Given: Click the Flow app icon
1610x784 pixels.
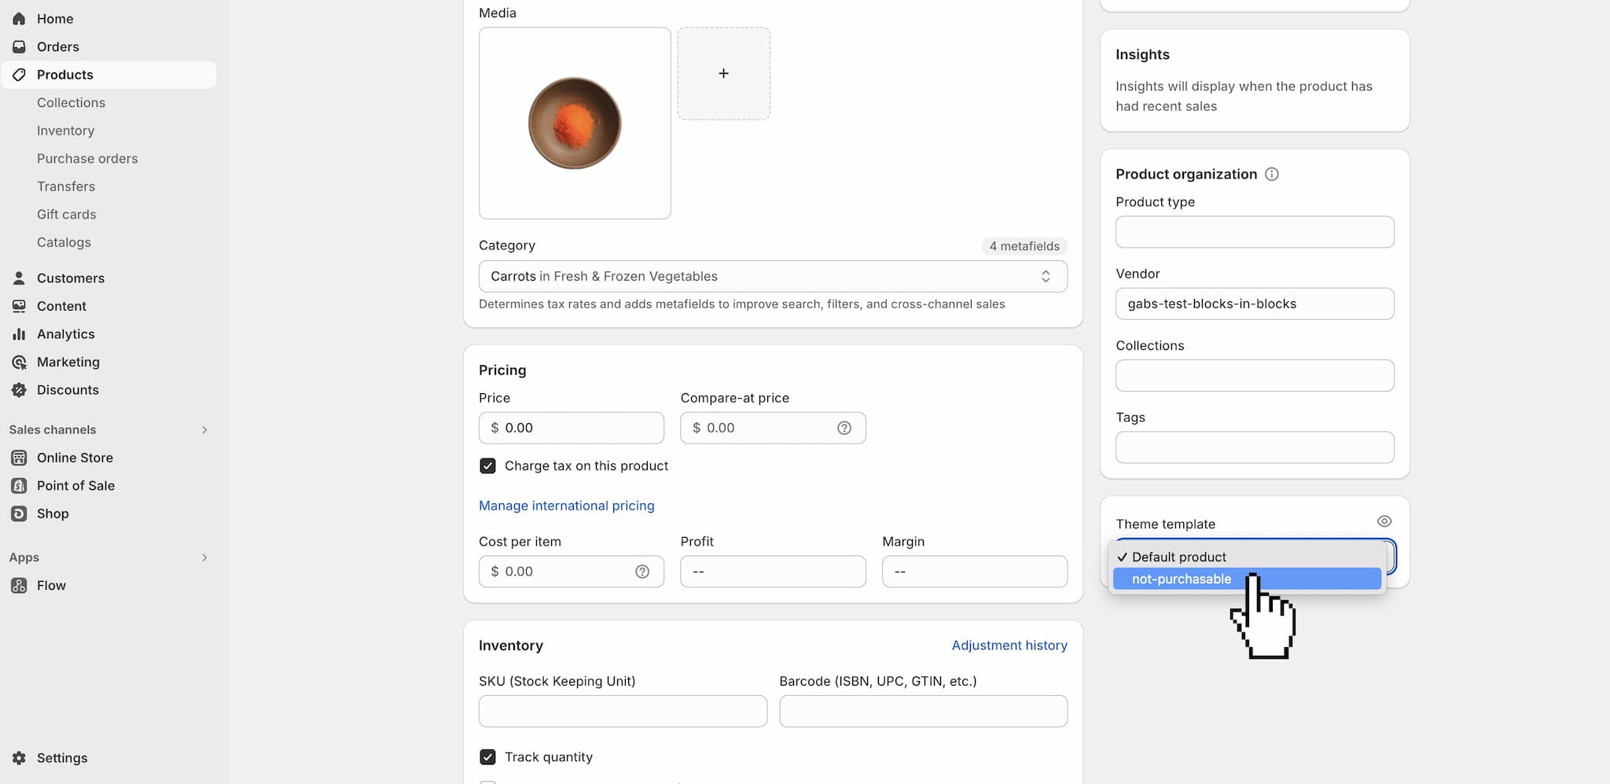Looking at the screenshot, I should coord(19,586).
